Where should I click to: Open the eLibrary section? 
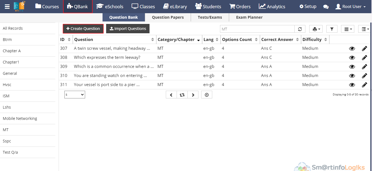175,7
